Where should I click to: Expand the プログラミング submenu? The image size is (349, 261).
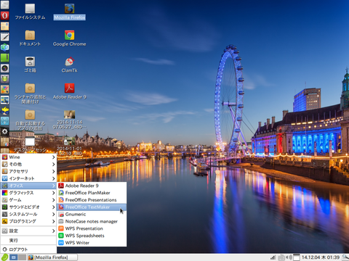(28, 221)
